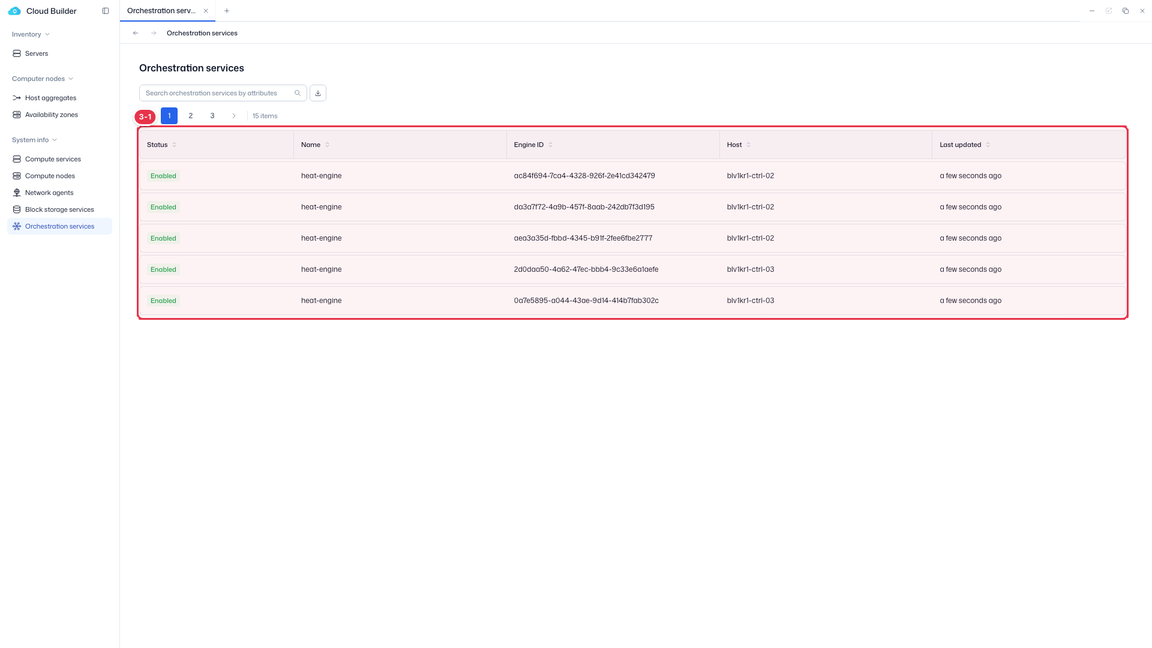Click the Cloud Builder logo icon
Screen dimensions: 1152x648
click(x=14, y=11)
